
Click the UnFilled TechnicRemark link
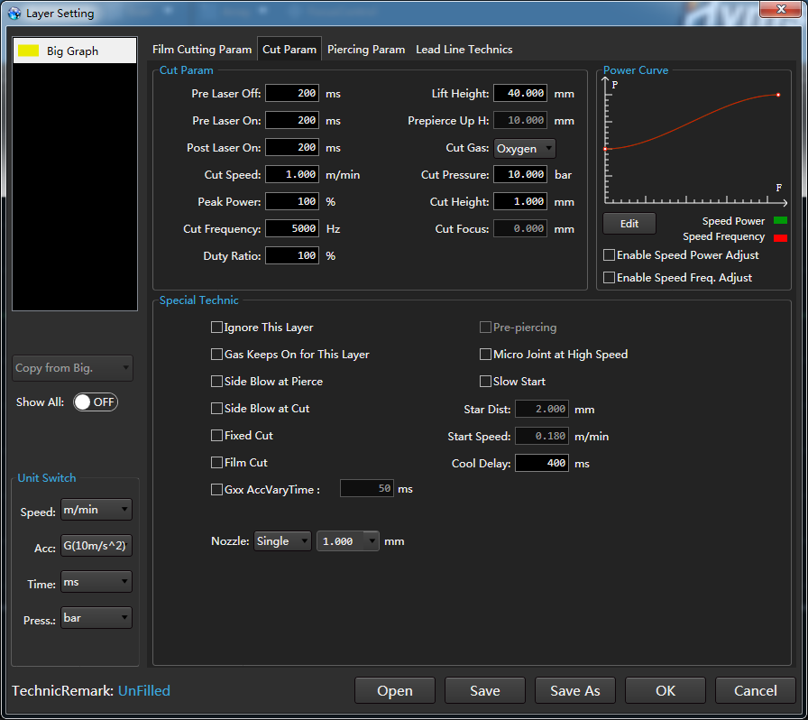coord(144,690)
